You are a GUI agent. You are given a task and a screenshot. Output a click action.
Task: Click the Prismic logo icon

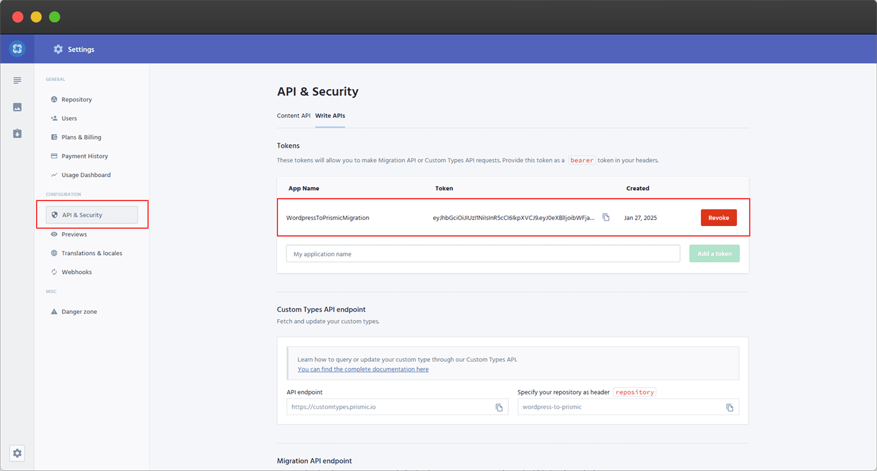tap(17, 49)
